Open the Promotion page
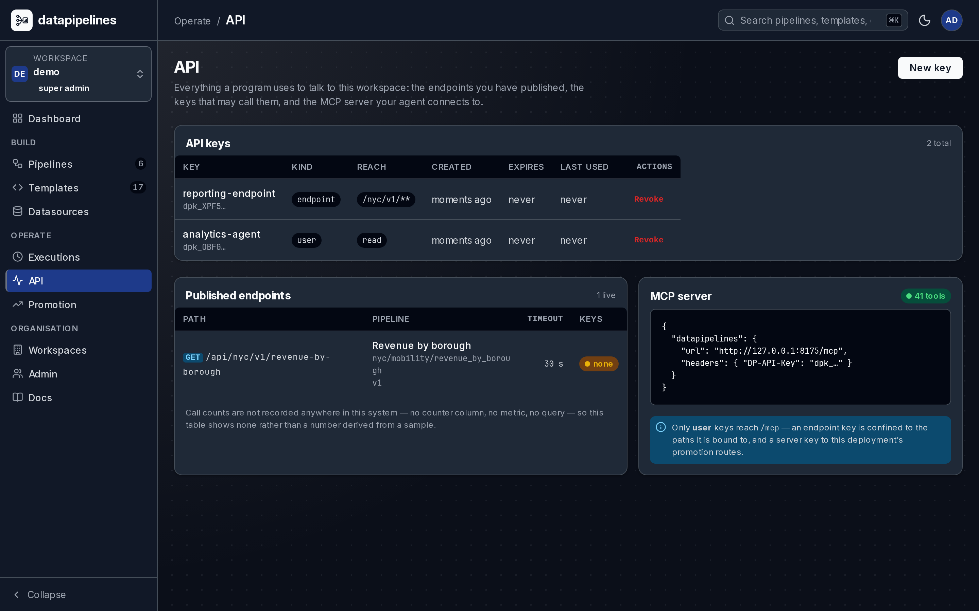 click(x=79, y=304)
